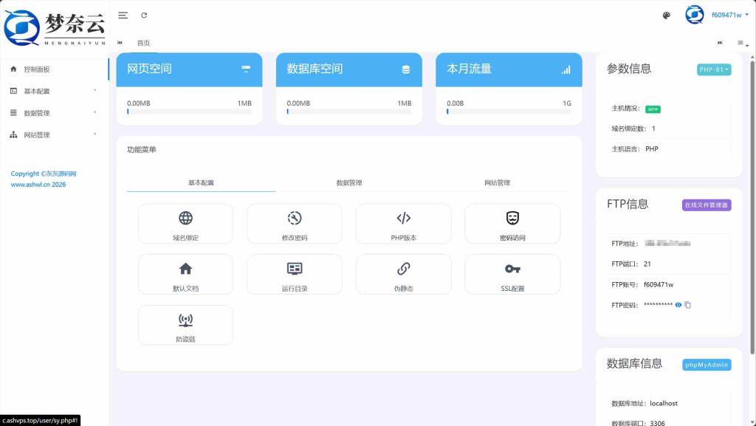The width and height of the screenshot is (756, 426).
Task: Click the 域名绑定 globe icon
Action: [185, 218]
